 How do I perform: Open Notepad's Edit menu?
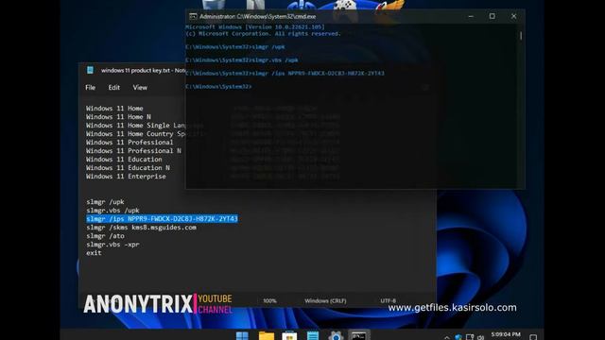(x=113, y=88)
